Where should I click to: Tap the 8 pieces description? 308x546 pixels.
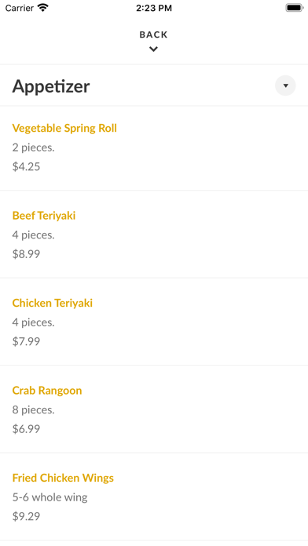[34, 409]
